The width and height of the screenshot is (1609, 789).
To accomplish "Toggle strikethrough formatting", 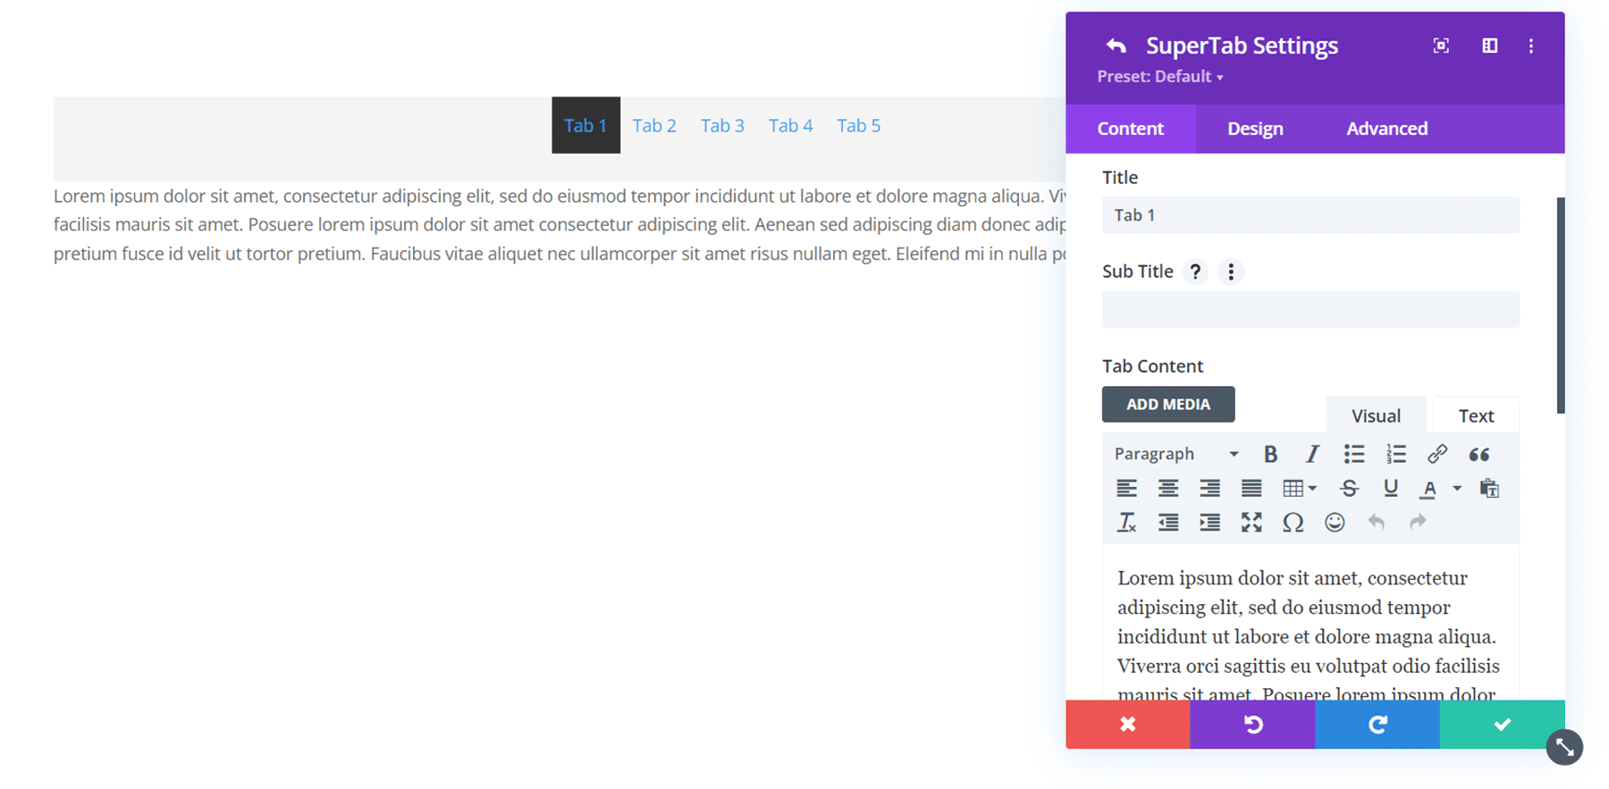I will pyautogui.click(x=1350, y=488).
